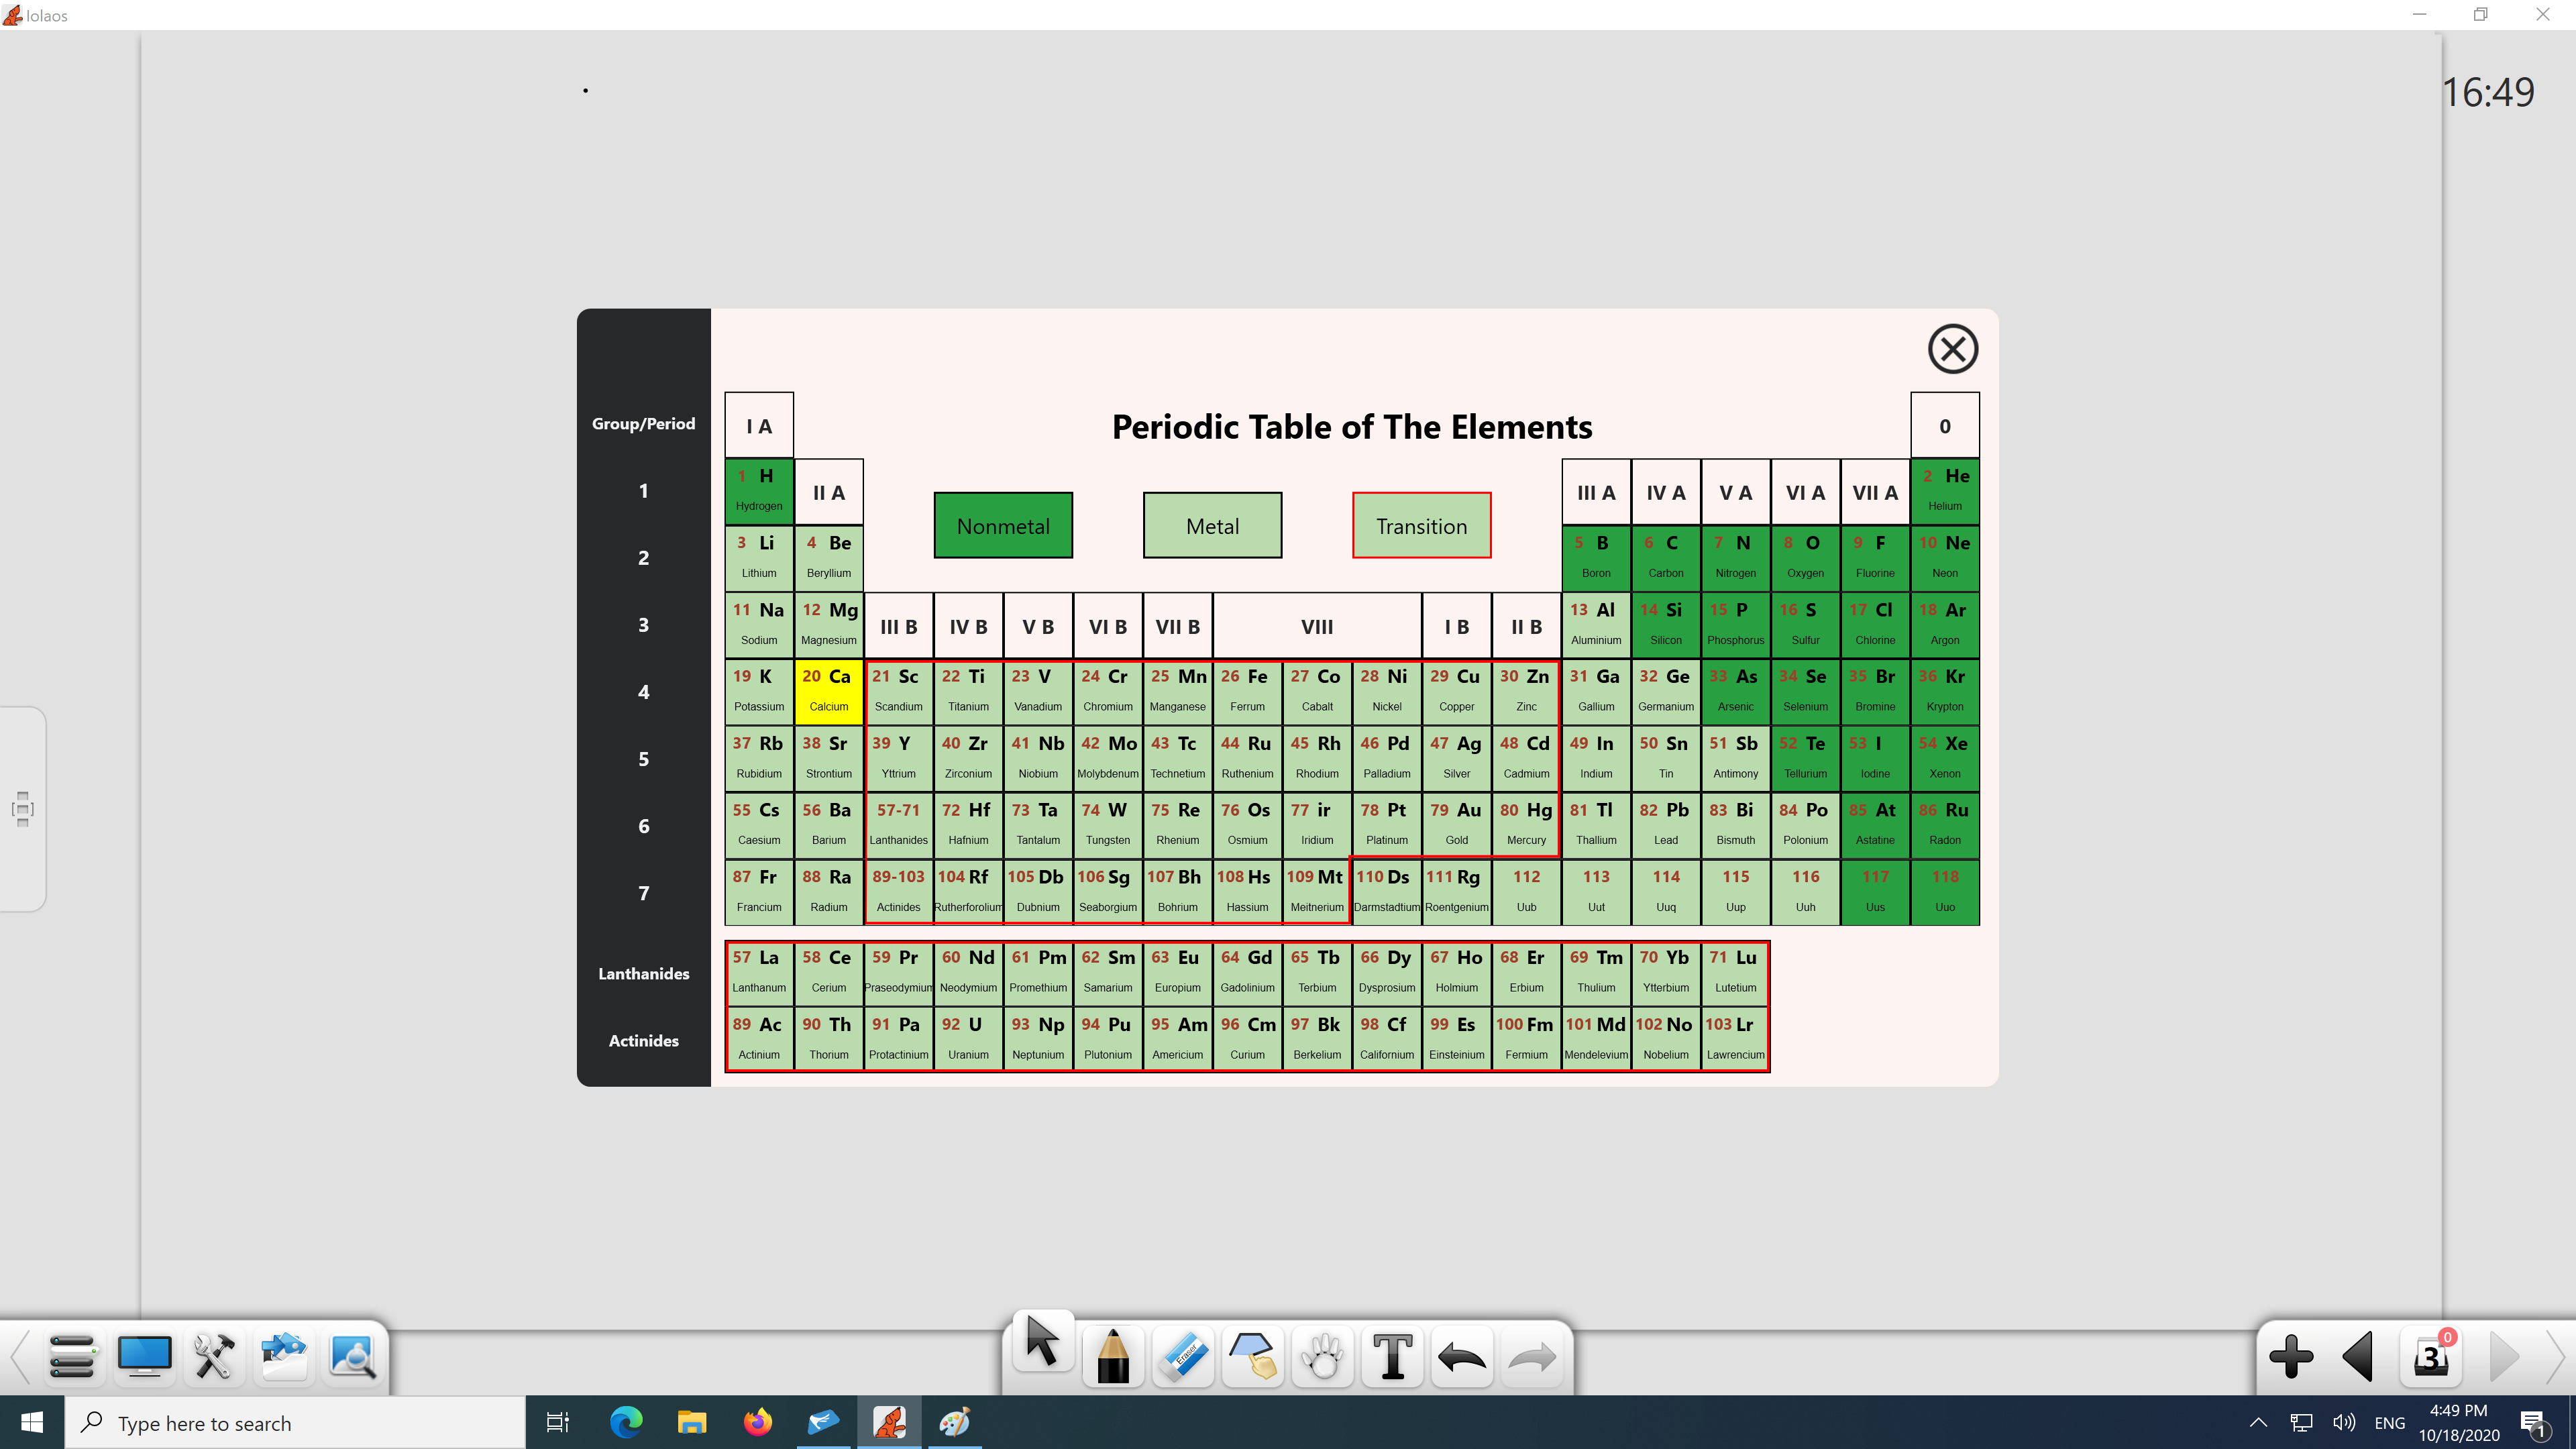
Task: Open the page number 3 page list
Action: click(2431, 1357)
